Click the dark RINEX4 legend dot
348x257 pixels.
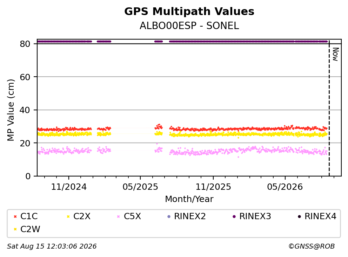click(x=299, y=216)
